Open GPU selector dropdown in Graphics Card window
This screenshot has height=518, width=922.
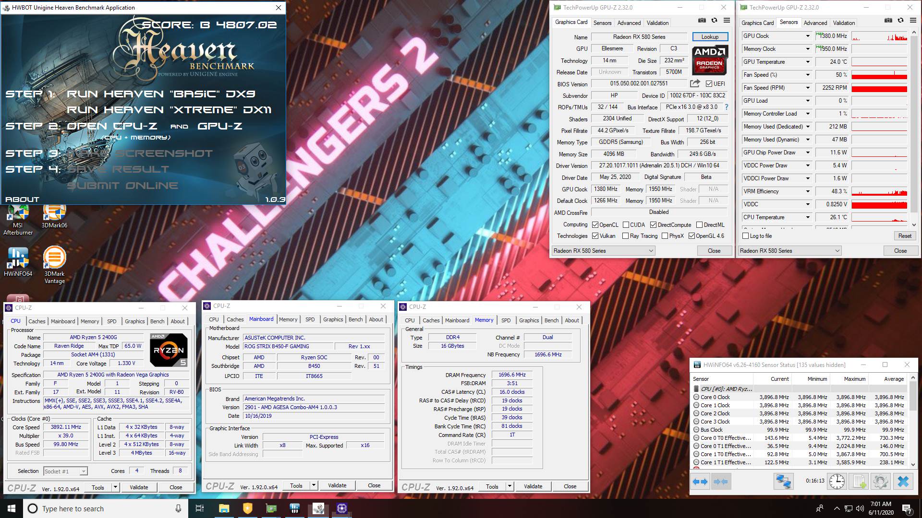pyautogui.click(x=603, y=250)
